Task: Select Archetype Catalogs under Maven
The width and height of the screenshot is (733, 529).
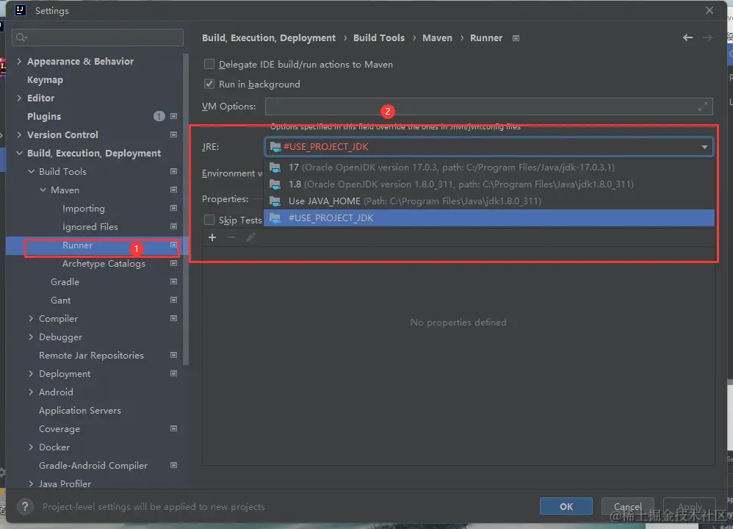Action: coord(104,263)
